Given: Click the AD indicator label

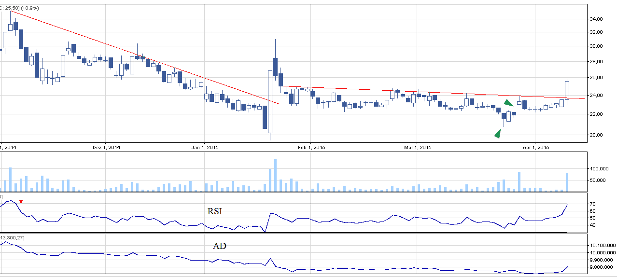Looking at the screenshot, I should 219,246.
